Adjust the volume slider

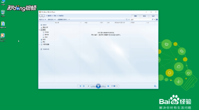(114, 86)
